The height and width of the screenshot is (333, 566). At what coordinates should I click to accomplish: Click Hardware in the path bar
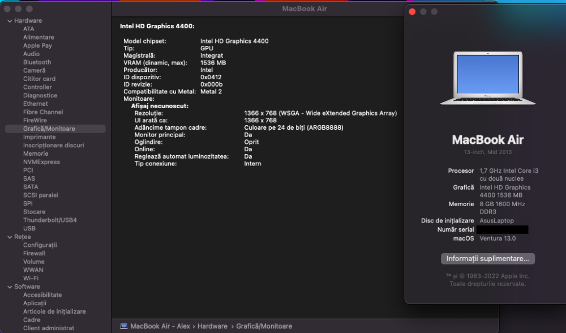[212, 326]
